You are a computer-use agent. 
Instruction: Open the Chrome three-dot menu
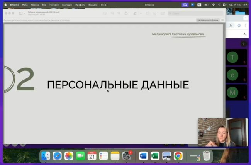(x=246, y=25)
